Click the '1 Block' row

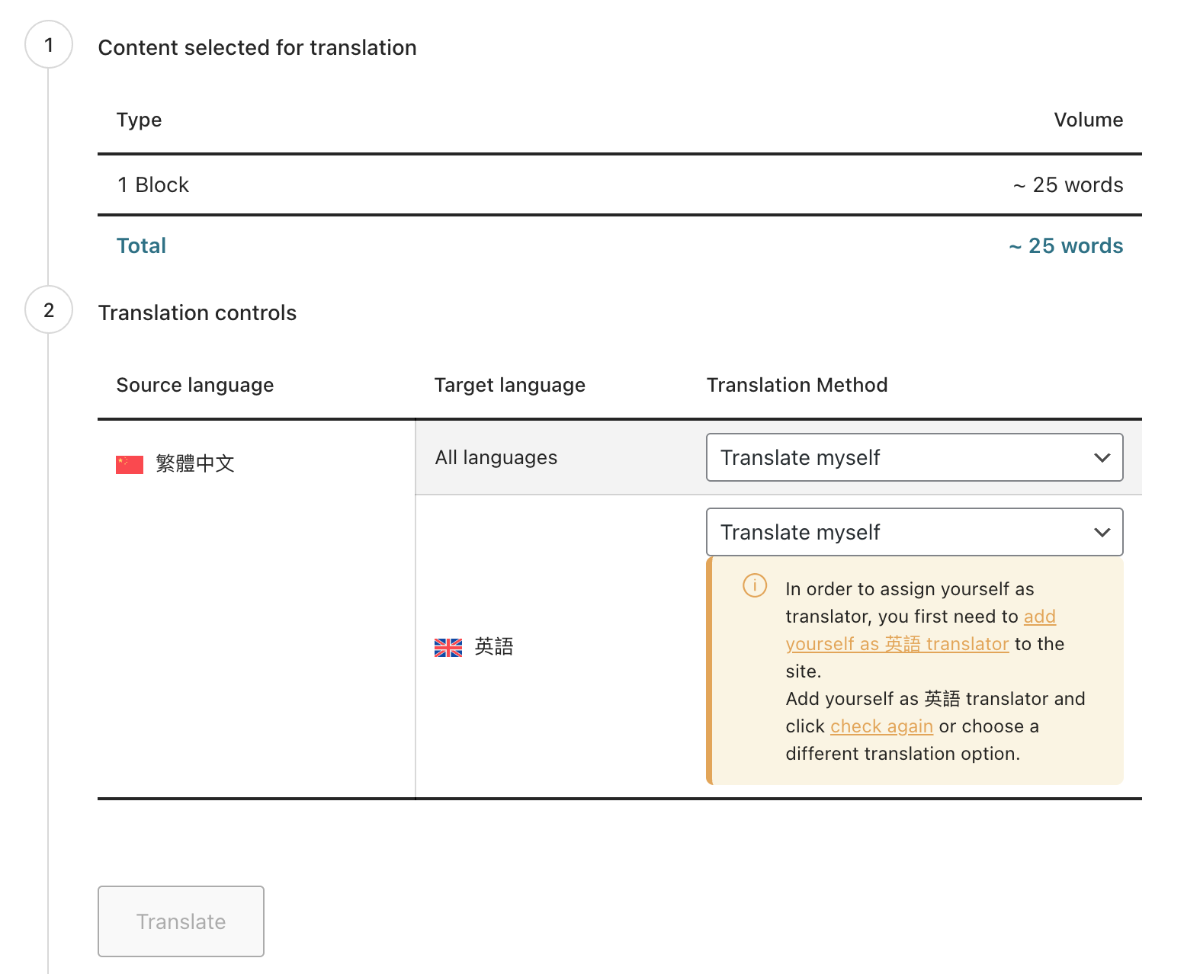tap(153, 184)
